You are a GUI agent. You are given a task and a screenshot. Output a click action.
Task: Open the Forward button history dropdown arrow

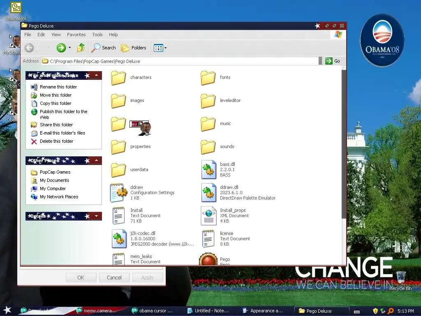(x=69, y=48)
